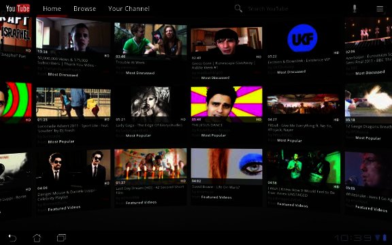Tap the system clock in status bar
Screen dimensions: 392x245
[353, 238]
